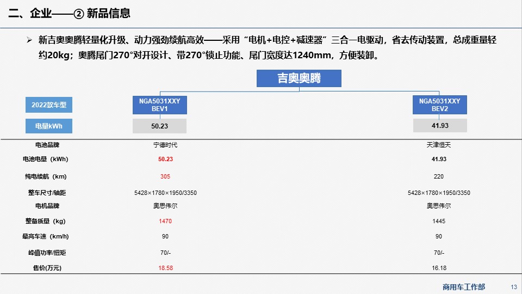Image resolution: width=522 pixels, height=294 pixels.
Task: Click the 商用车工作部 footer text
Action: pyautogui.click(x=464, y=287)
